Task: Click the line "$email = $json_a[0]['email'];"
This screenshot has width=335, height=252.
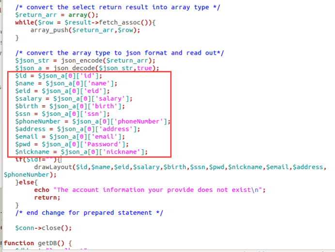Action: 70,137
